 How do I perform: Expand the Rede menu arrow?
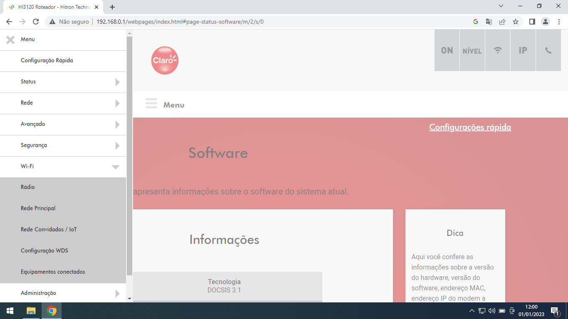tap(118, 103)
